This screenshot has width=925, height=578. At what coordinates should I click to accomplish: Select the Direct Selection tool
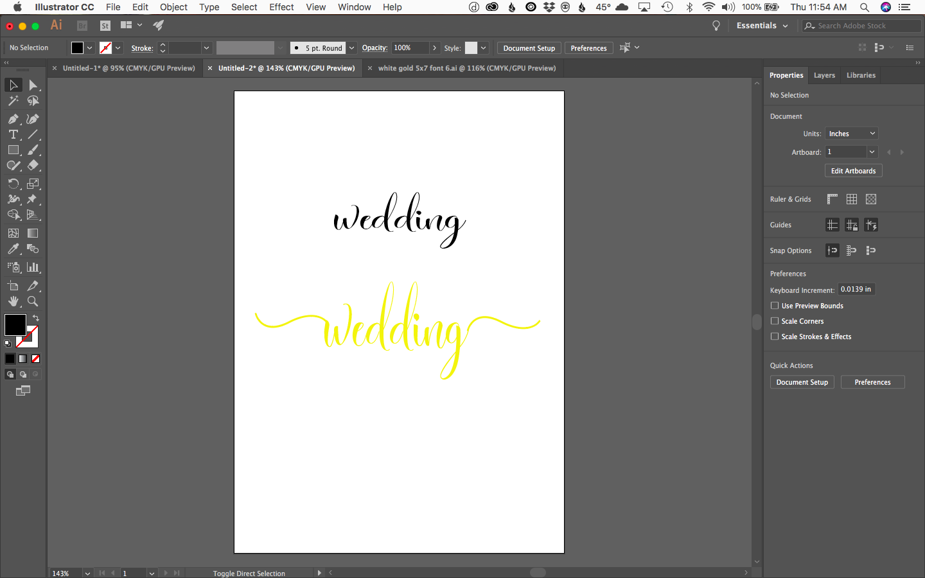pyautogui.click(x=33, y=85)
